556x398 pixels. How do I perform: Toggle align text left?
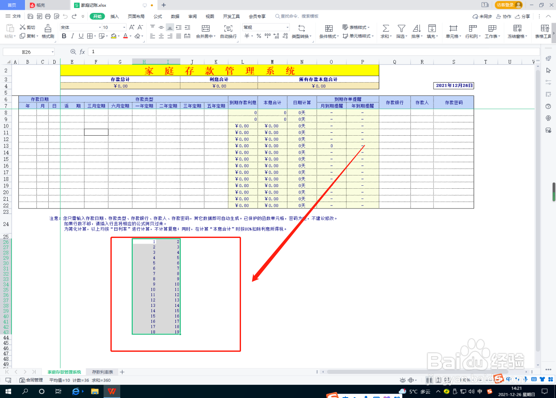point(152,36)
